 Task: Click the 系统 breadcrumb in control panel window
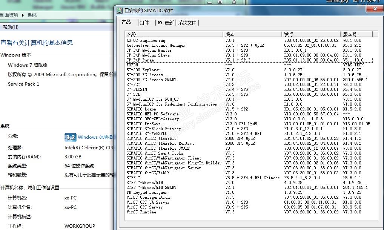pos(32,15)
